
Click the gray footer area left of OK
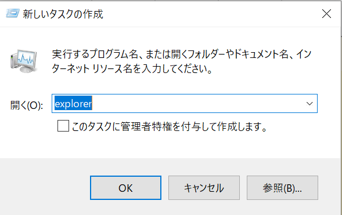[x=44, y=187]
